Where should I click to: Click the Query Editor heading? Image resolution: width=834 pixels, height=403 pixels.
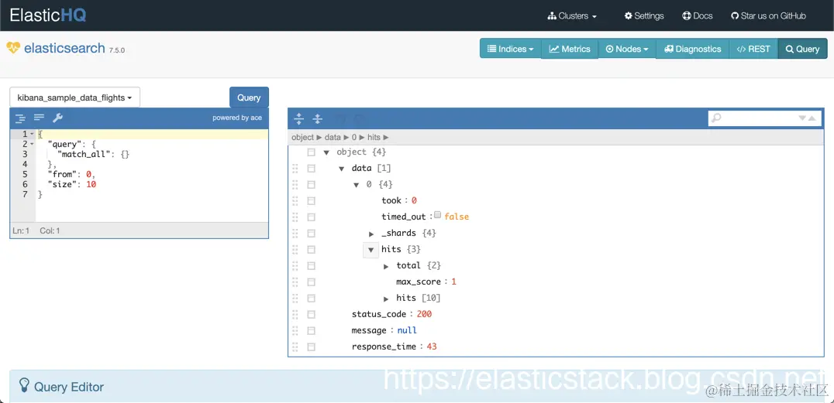tap(69, 387)
